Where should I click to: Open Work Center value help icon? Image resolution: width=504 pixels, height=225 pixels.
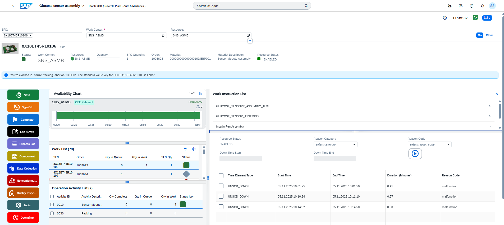[163, 35]
